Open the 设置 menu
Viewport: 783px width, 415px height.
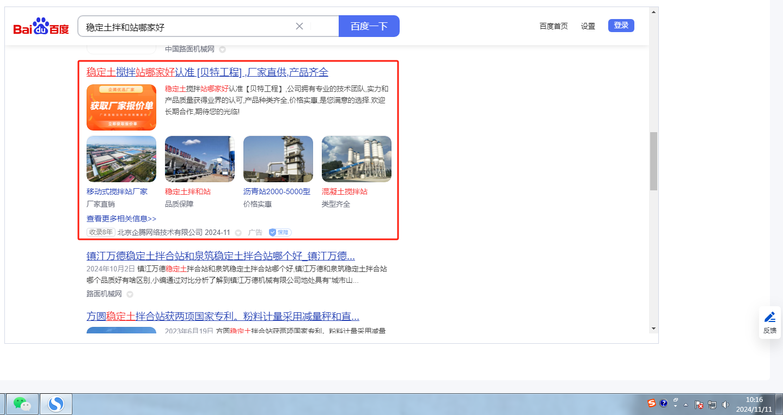tap(588, 26)
